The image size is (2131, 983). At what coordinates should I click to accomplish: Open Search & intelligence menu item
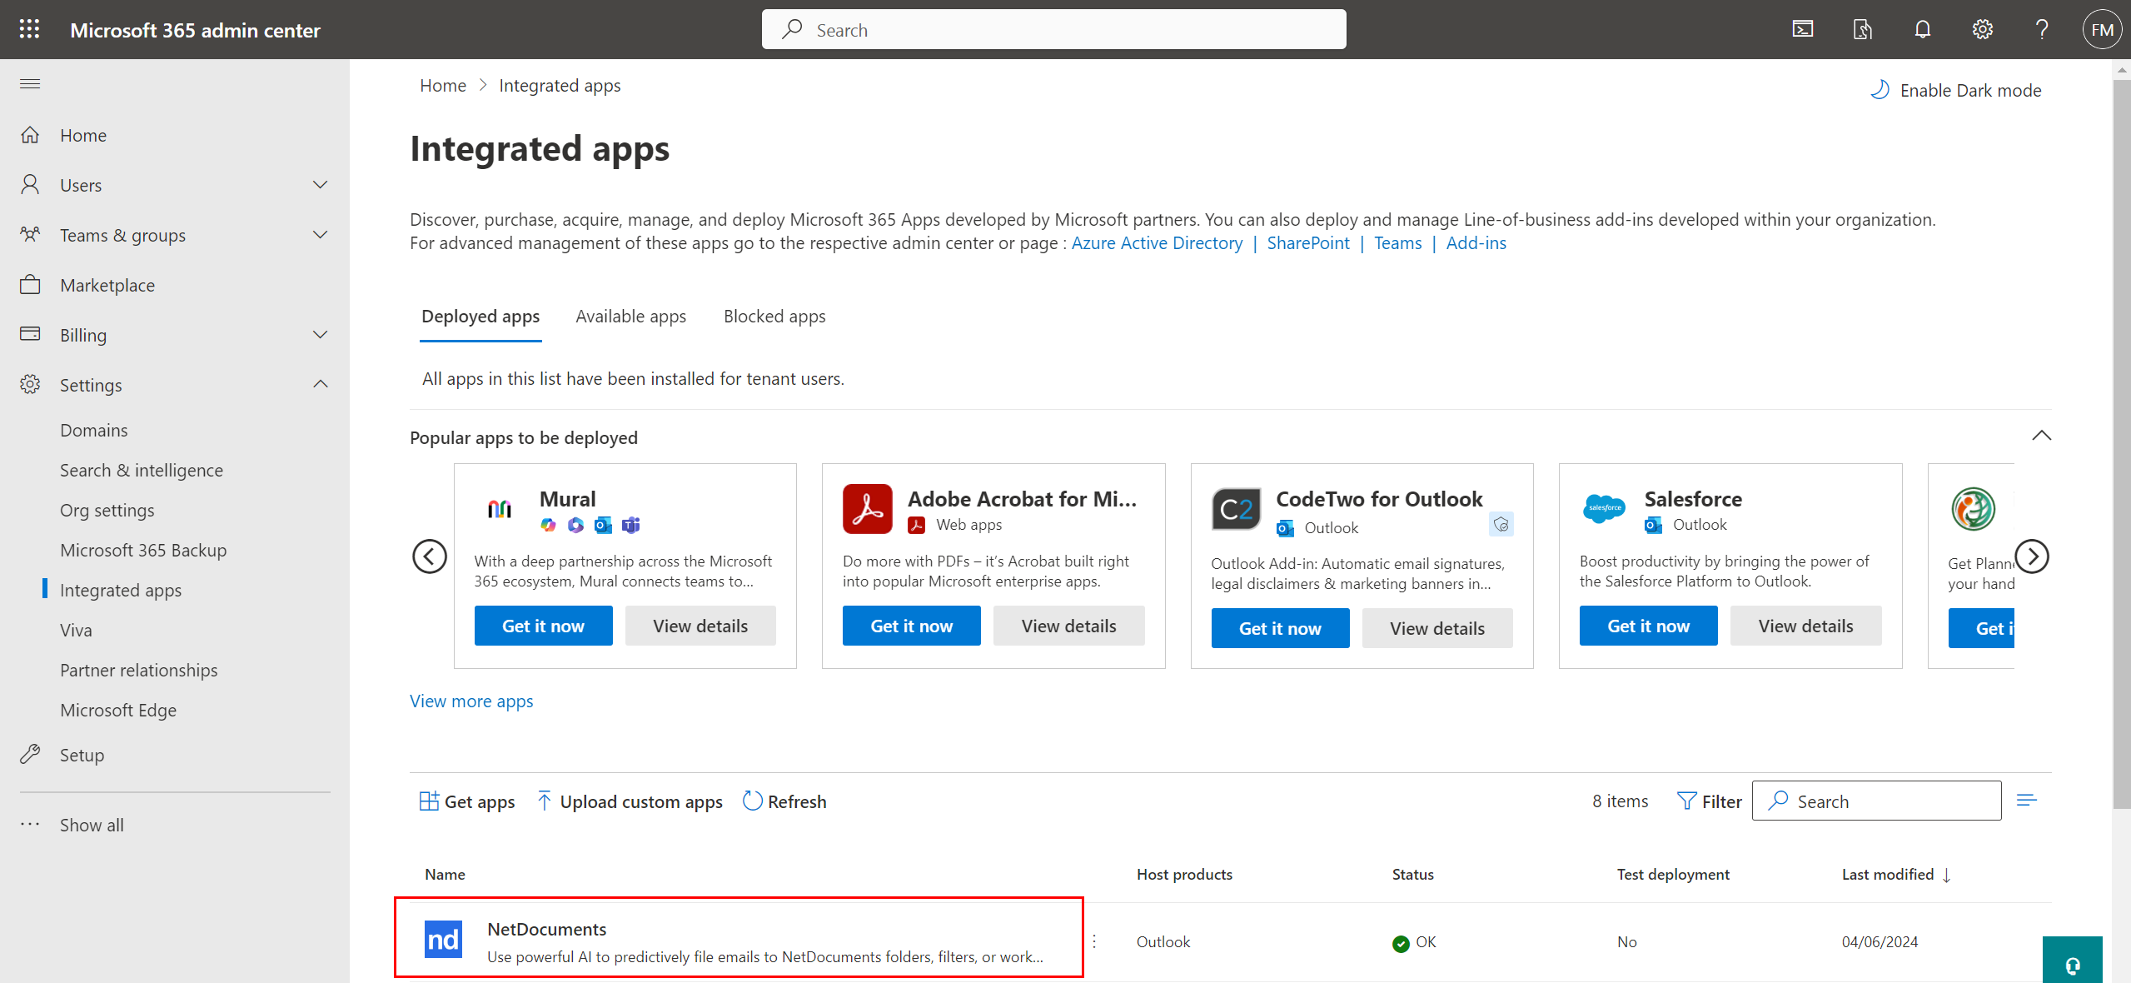coord(142,470)
